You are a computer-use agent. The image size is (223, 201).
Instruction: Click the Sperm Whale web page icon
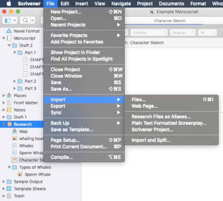click(14, 153)
